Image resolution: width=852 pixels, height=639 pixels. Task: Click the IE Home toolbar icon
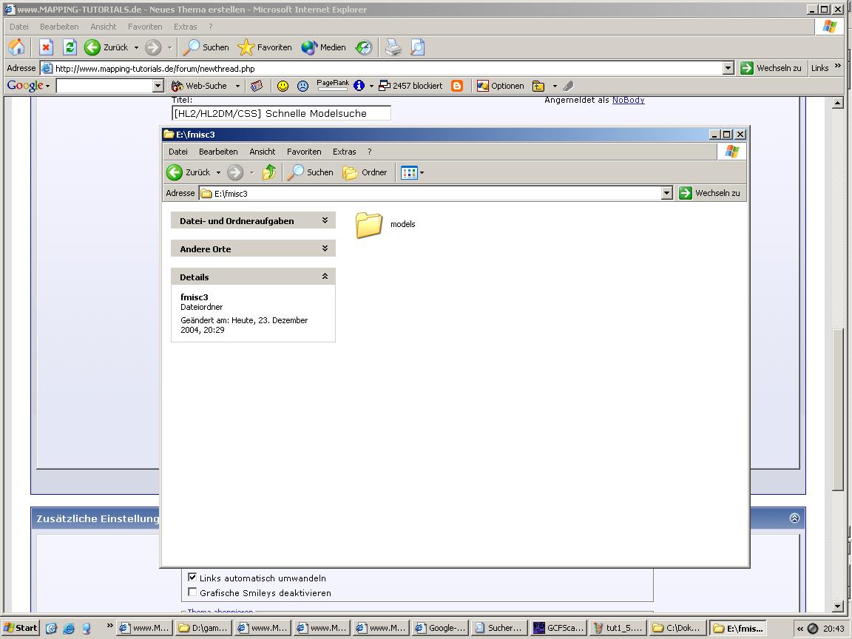(16, 47)
